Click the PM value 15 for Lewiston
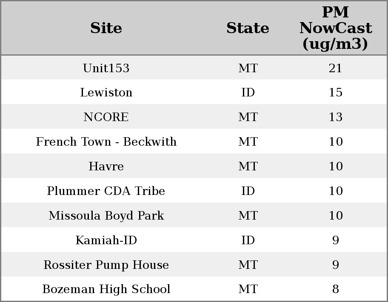Screen dimensions: 388x302 tap(335, 93)
